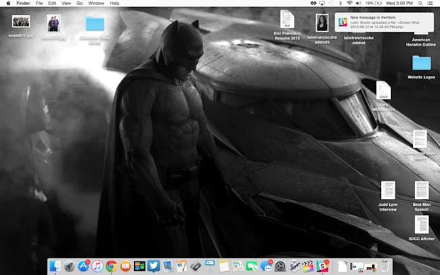This screenshot has height=275, width=440.
Task: Click the Bluetooth menu bar icon
Action: click(x=340, y=3)
